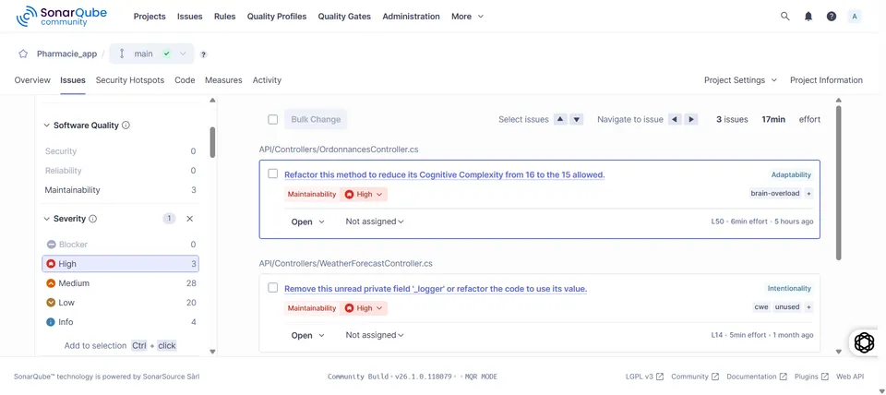The height and width of the screenshot is (395, 886).
Task: Open the main branch dropdown
Action: coord(151,54)
